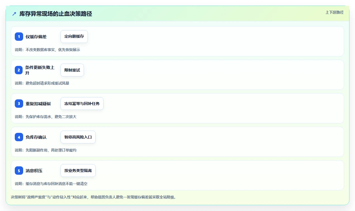Select step number 1 badge
This screenshot has height=211, width=355.
click(19, 37)
